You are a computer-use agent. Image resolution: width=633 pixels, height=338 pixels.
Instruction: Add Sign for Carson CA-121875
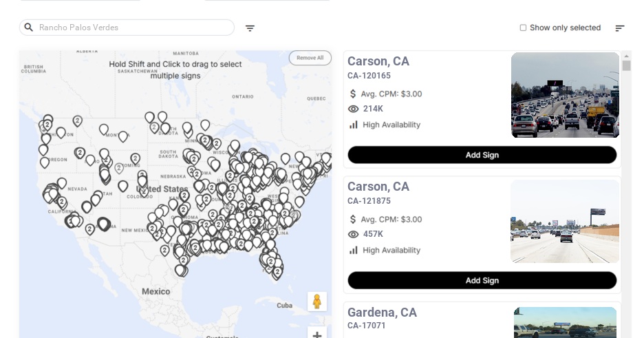tap(482, 280)
